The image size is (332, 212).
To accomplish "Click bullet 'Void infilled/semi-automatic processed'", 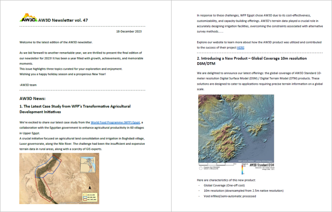I will [x=230, y=196].
